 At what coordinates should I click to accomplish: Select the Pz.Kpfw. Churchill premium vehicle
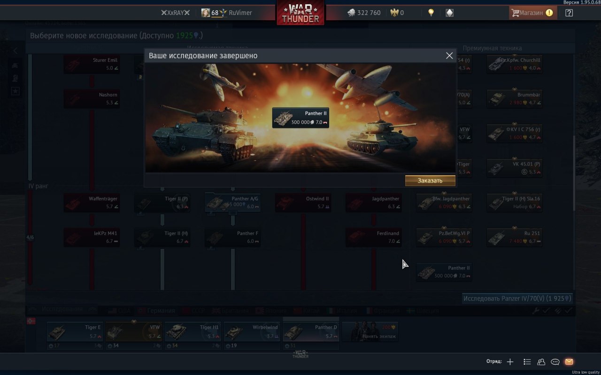coord(514,64)
